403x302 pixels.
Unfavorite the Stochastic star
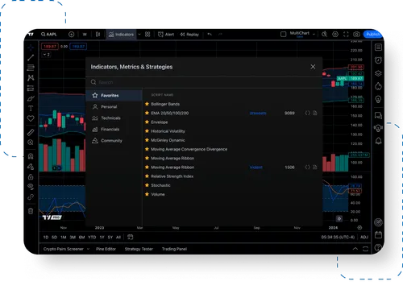[147, 185]
